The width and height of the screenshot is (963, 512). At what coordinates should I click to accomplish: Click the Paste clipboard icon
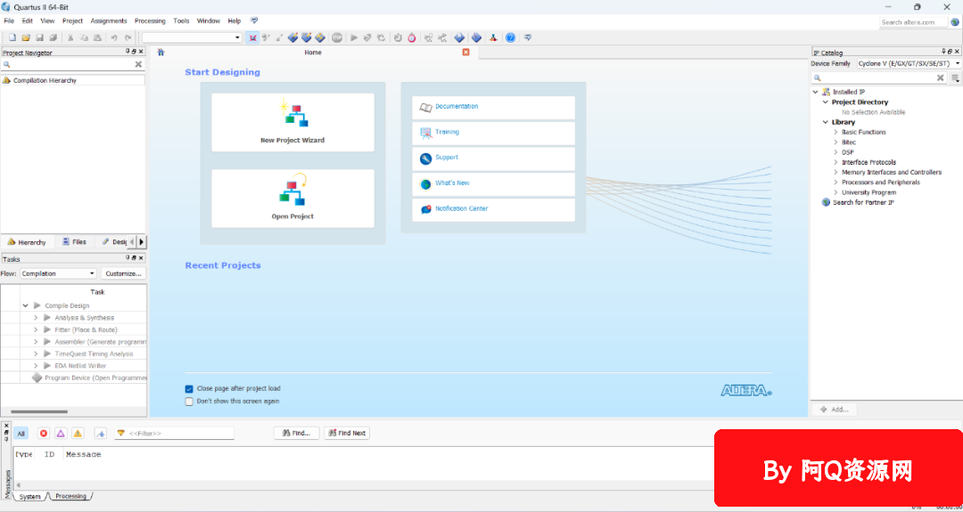(x=98, y=37)
